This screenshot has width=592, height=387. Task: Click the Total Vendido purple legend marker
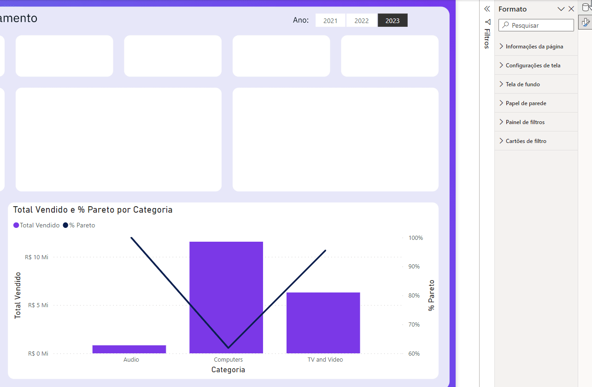pyautogui.click(x=16, y=226)
